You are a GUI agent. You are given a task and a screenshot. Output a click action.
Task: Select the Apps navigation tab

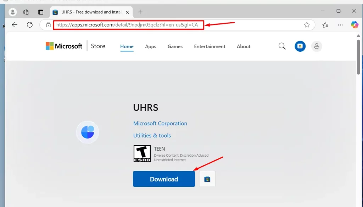point(151,46)
